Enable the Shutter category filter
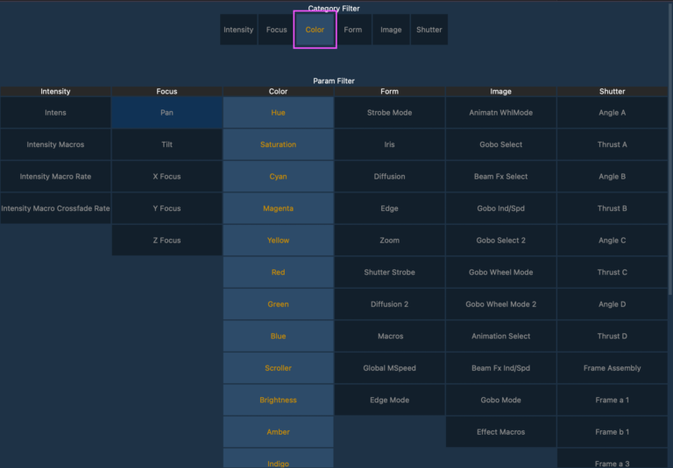Screen dimensions: 673x468 (429, 30)
